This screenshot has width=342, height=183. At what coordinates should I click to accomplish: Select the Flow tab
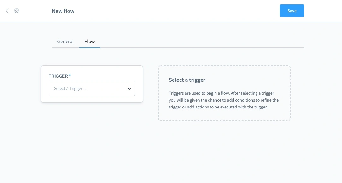click(x=90, y=42)
